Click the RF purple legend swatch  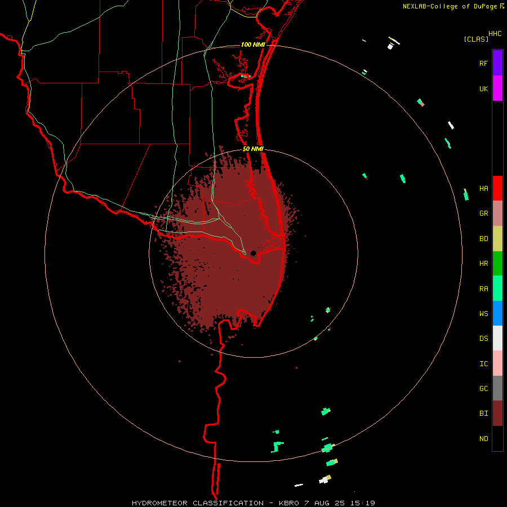coord(497,63)
